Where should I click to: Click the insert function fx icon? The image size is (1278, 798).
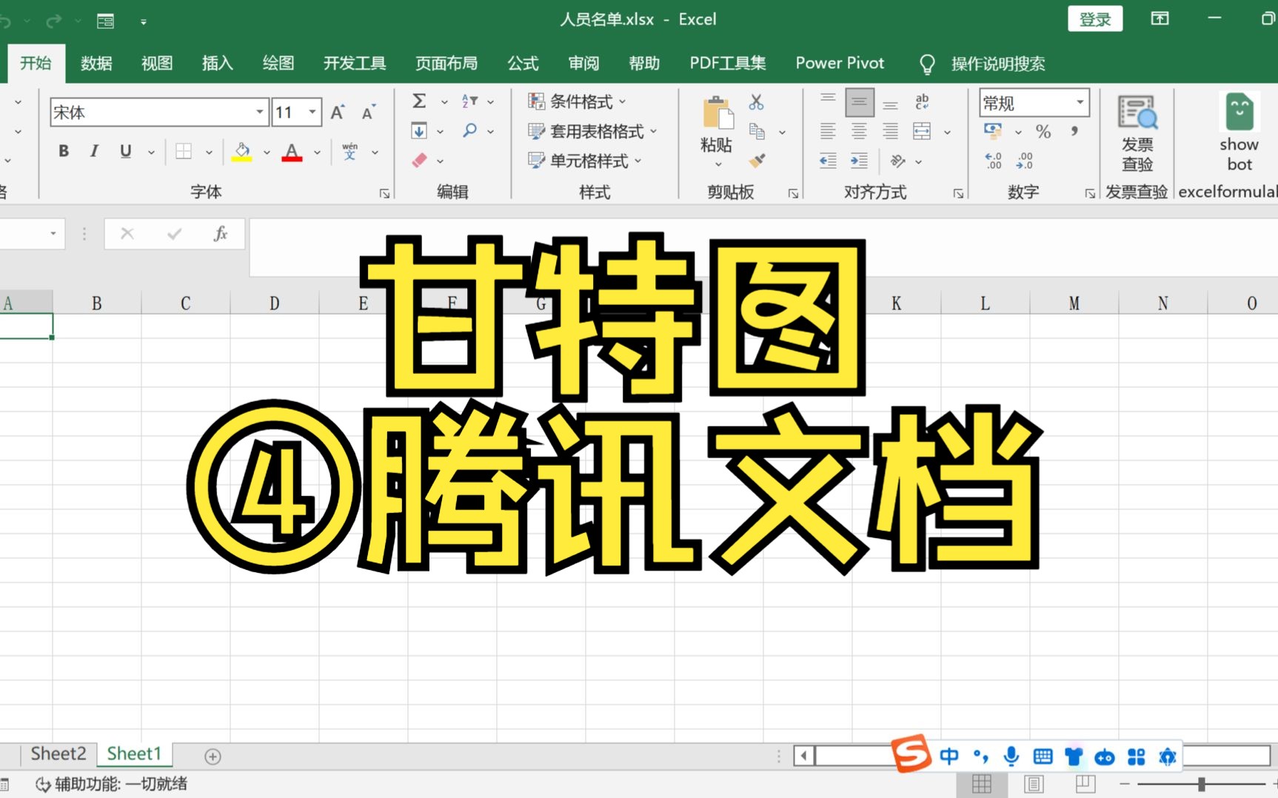[x=220, y=234]
